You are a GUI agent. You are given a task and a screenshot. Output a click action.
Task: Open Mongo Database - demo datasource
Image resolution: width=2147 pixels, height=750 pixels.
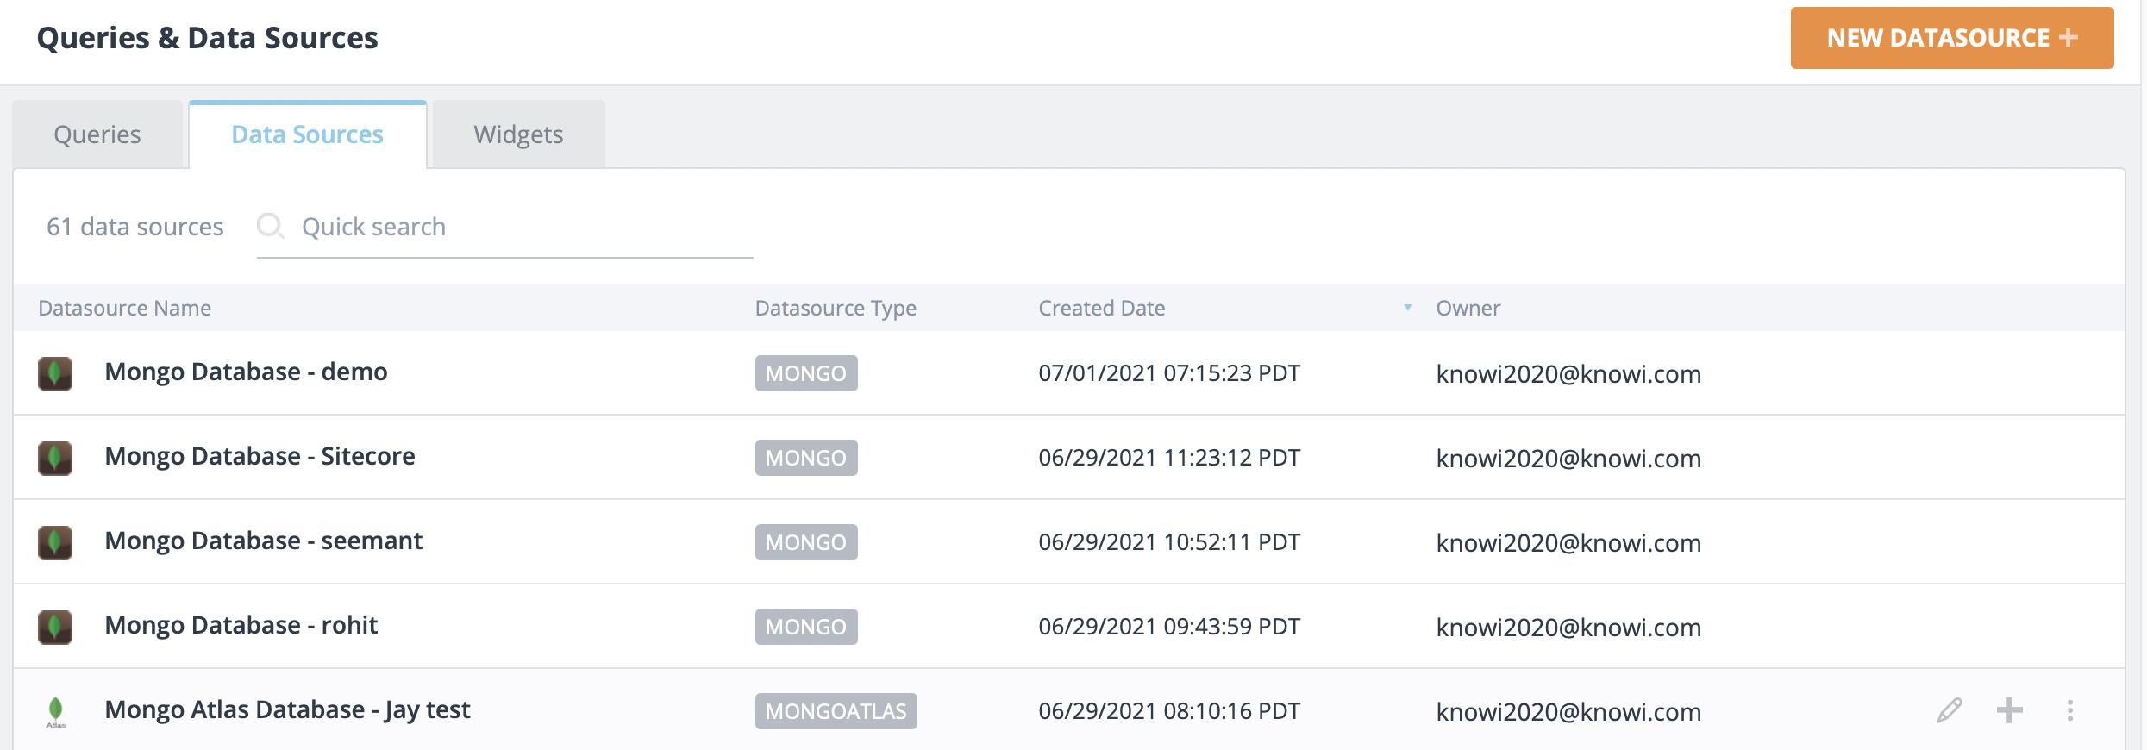pos(246,372)
